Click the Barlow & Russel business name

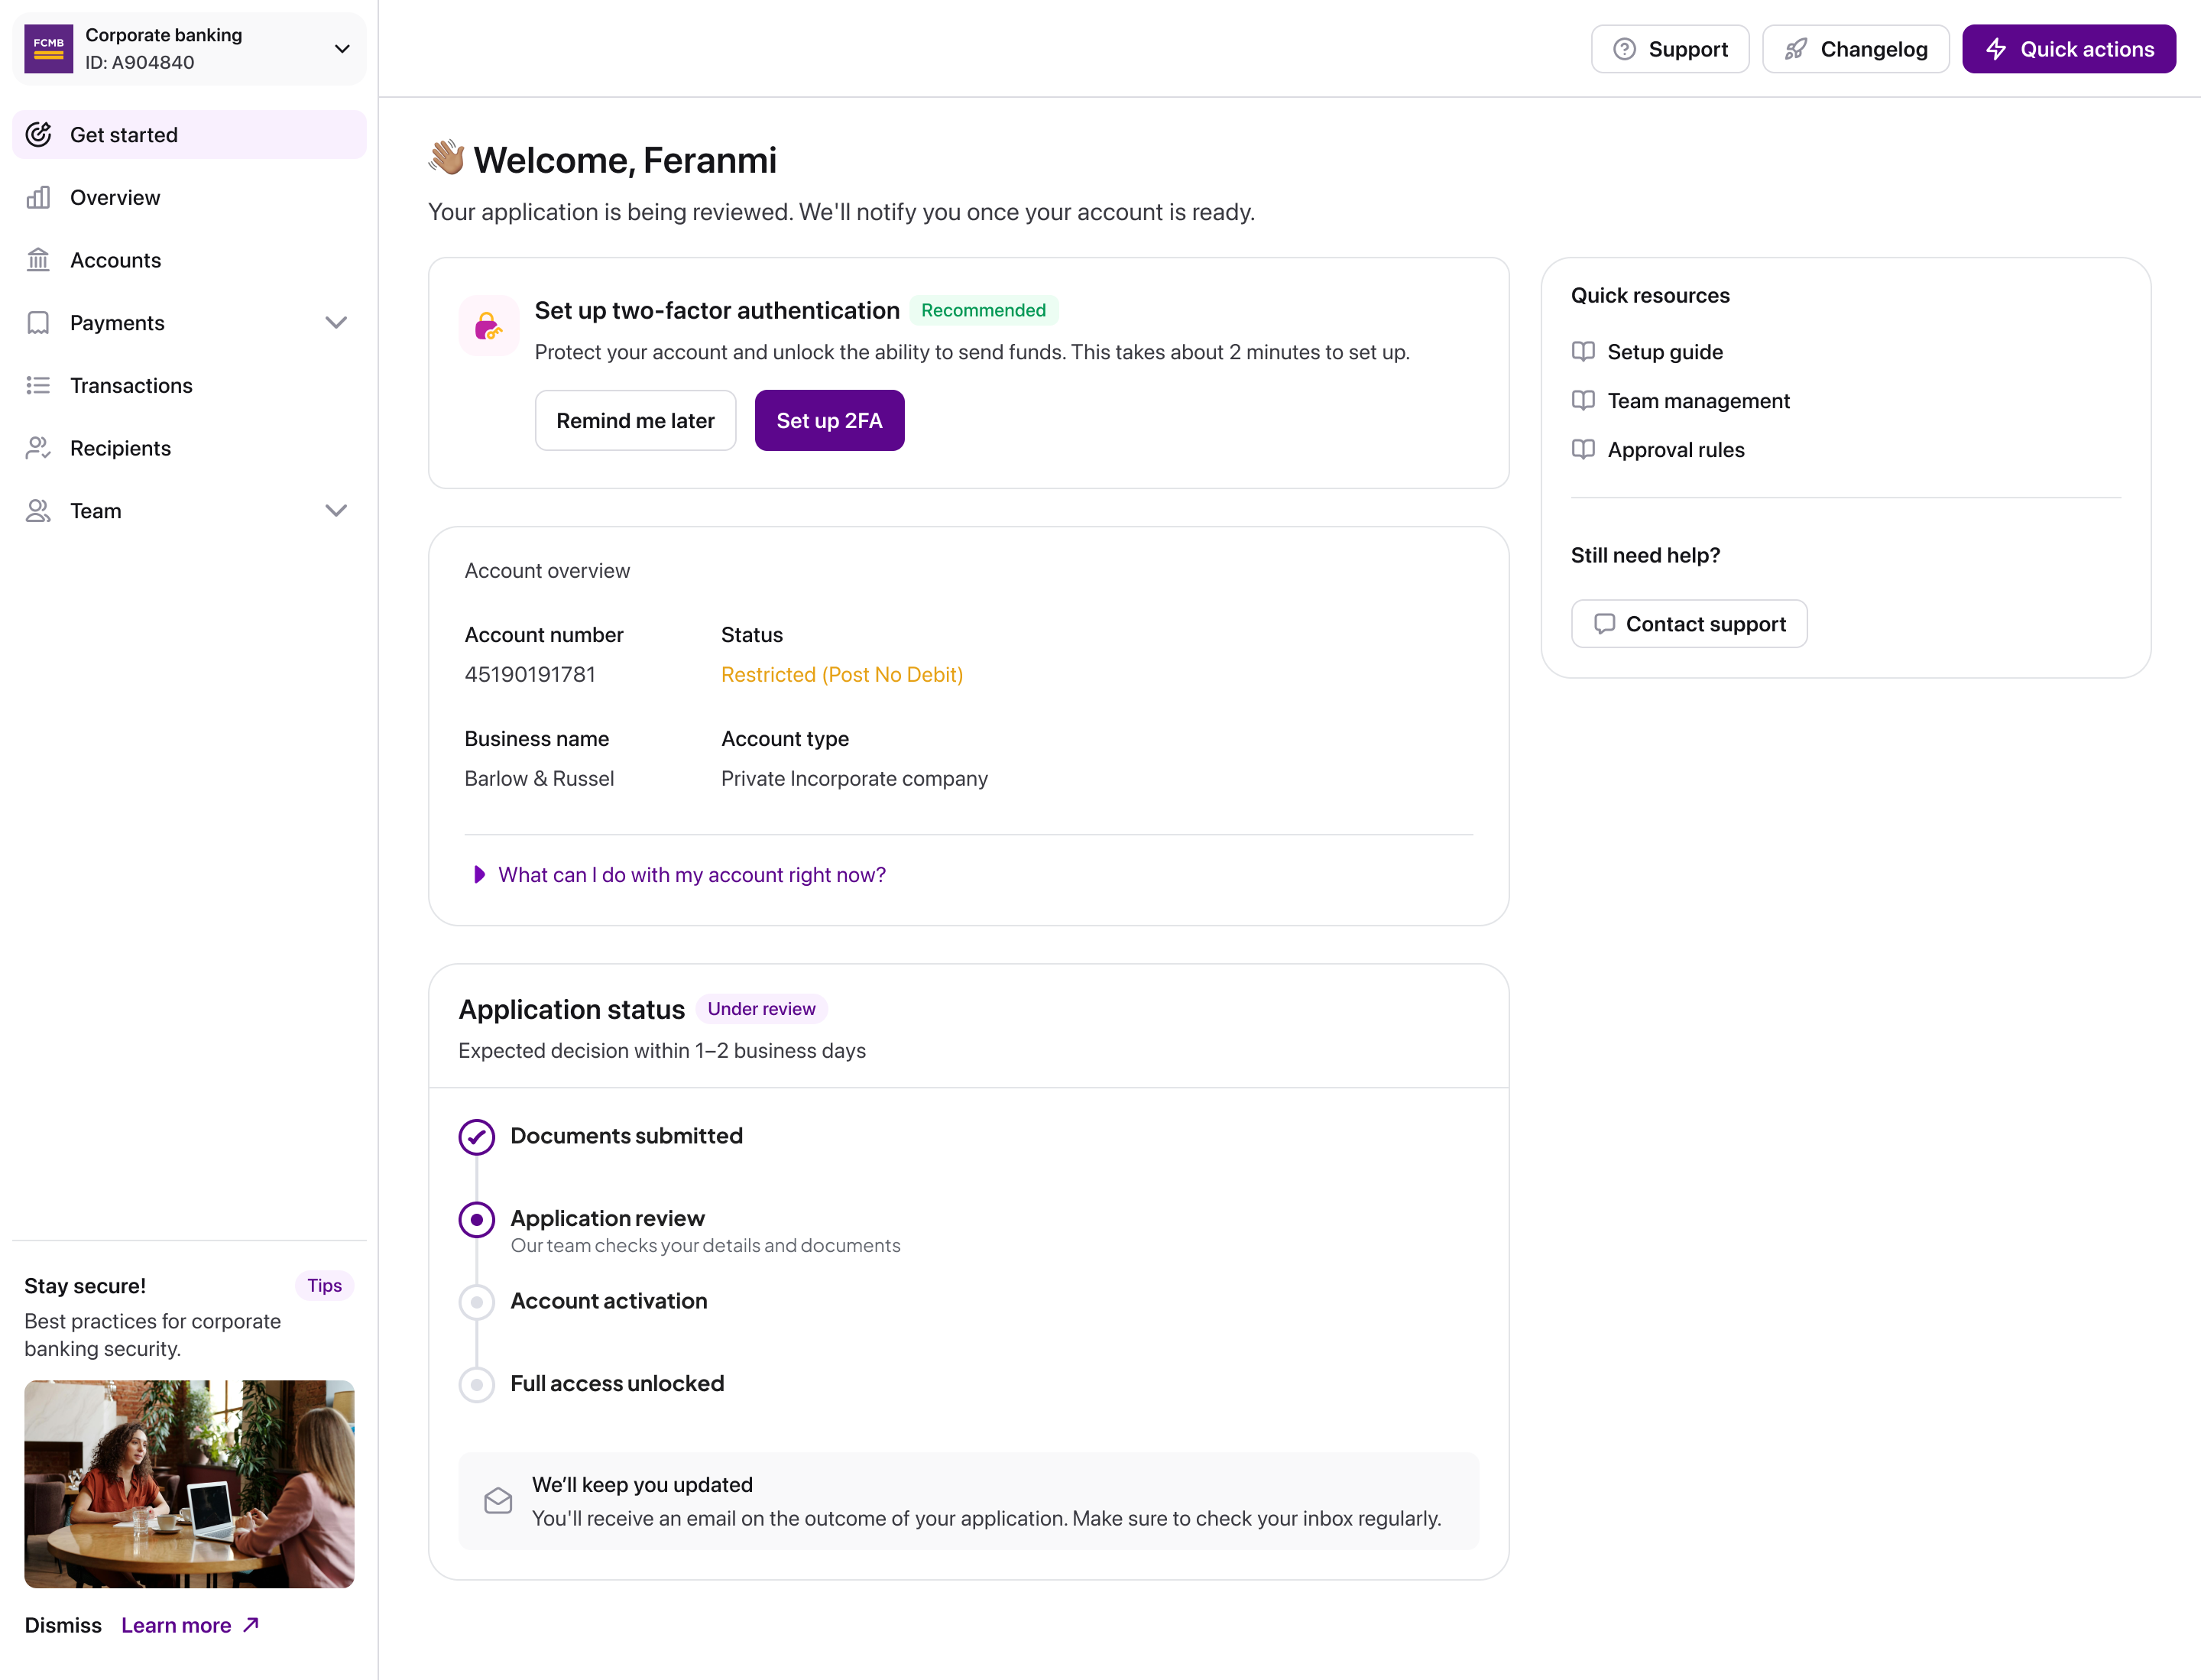click(x=539, y=779)
